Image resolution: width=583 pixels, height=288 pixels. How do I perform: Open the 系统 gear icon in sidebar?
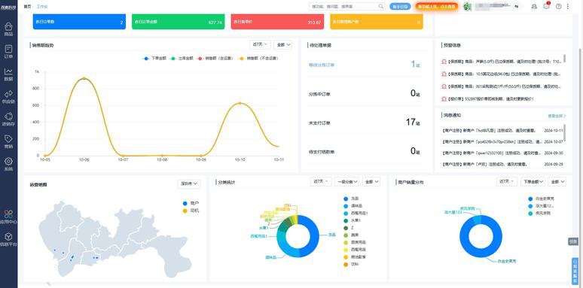pyautogui.click(x=8, y=162)
